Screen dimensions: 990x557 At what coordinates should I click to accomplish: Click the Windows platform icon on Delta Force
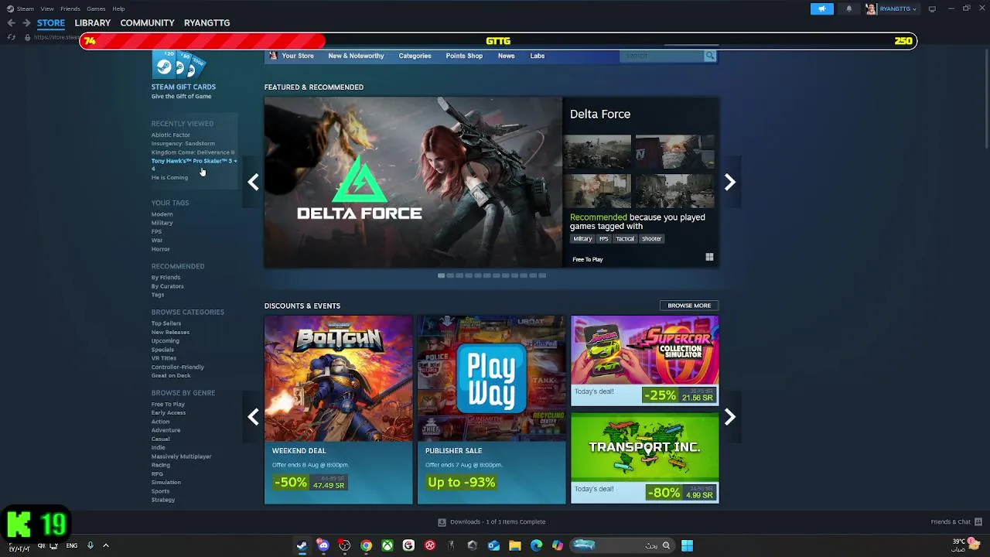709,257
